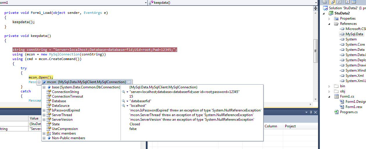The width and height of the screenshot is (366, 149).
Task: Open the visualizer magnifier for ConnectionString value
Action: [123, 92]
